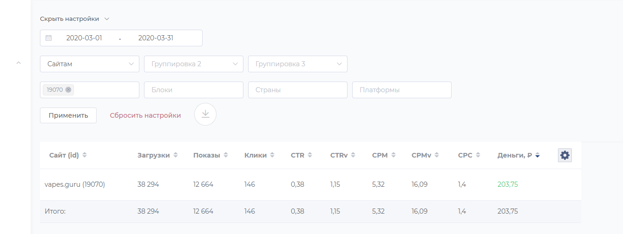The width and height of the screenshot is (623, 234).
Task: Sort by Загрузки column arrows
Action: pos(176,155)
